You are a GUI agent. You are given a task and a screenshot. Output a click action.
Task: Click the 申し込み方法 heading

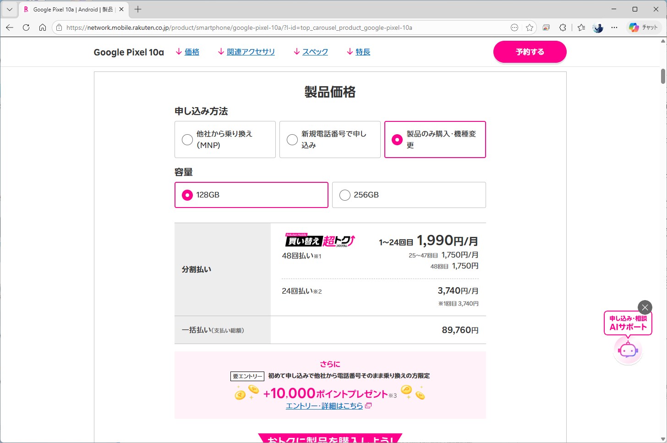201,111
